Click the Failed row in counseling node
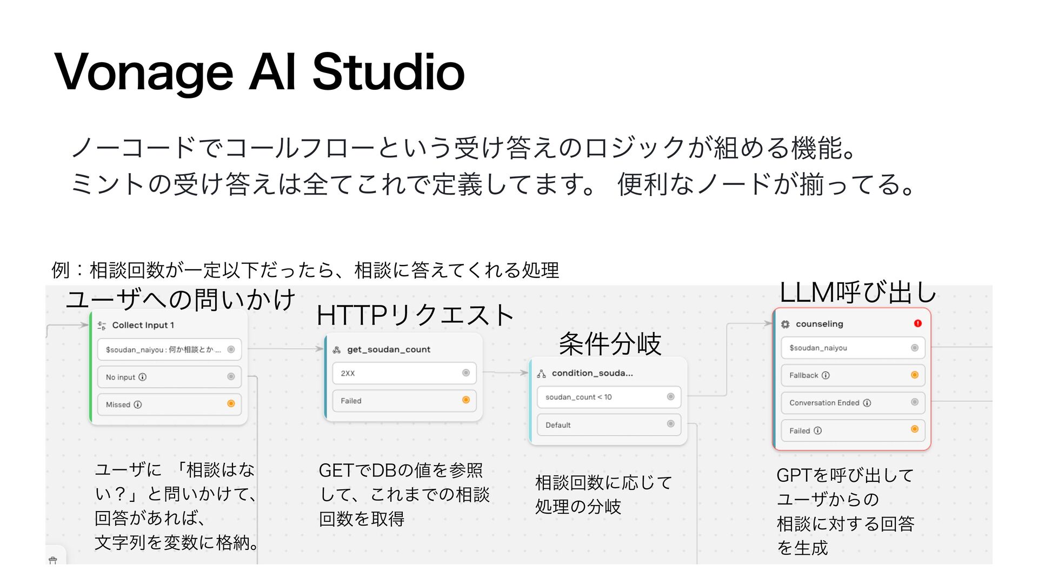Viewport: 1038px width, 584px height. (x=853, y=430)
